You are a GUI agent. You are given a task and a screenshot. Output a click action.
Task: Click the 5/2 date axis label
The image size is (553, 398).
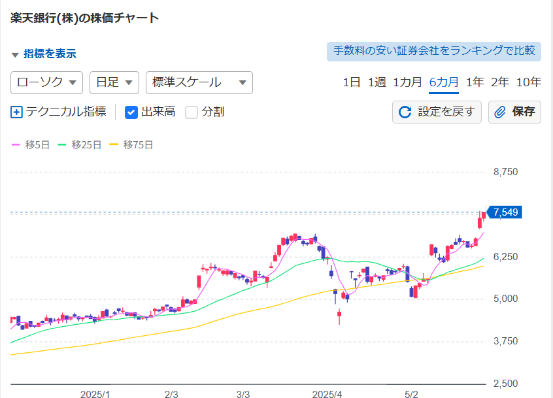pyautogui.click(x=411, y=394)
